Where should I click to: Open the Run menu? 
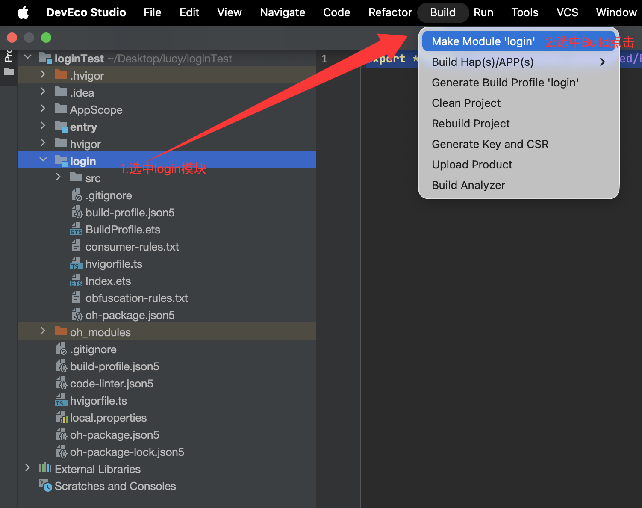click(483, 12)
